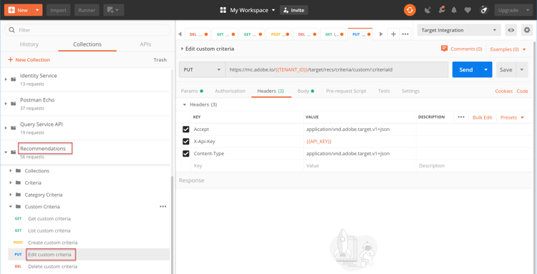Image resolution: width=537 pixels, height=274 pixels.
Task: Open the Trash link
Action: point(160,60)
